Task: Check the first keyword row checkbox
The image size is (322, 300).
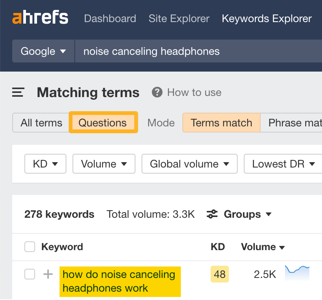Action: [x=29, y=274]
